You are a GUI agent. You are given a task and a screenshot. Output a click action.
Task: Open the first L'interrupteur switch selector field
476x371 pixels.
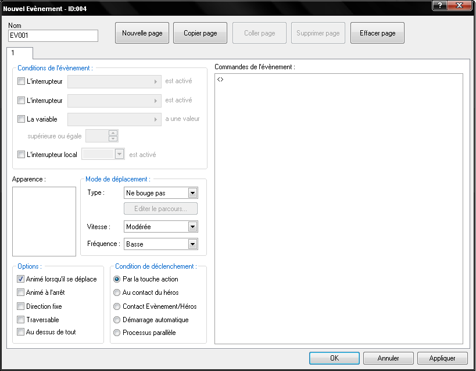pyautogui.click(x=114, y=81)
